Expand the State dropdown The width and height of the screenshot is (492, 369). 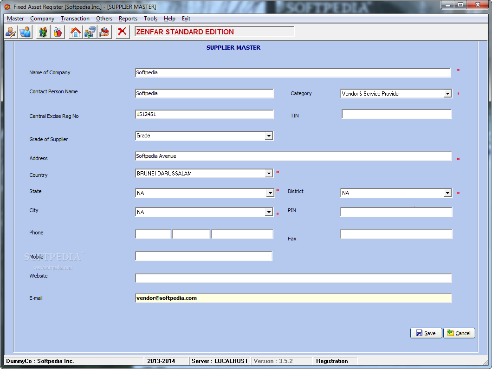(x=270, y=193)
